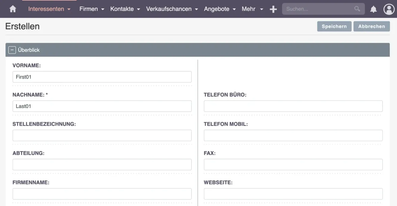This screenshot has height=206, width=397.
Task: Click the search magnifier icon
Action: coord(357,9)
